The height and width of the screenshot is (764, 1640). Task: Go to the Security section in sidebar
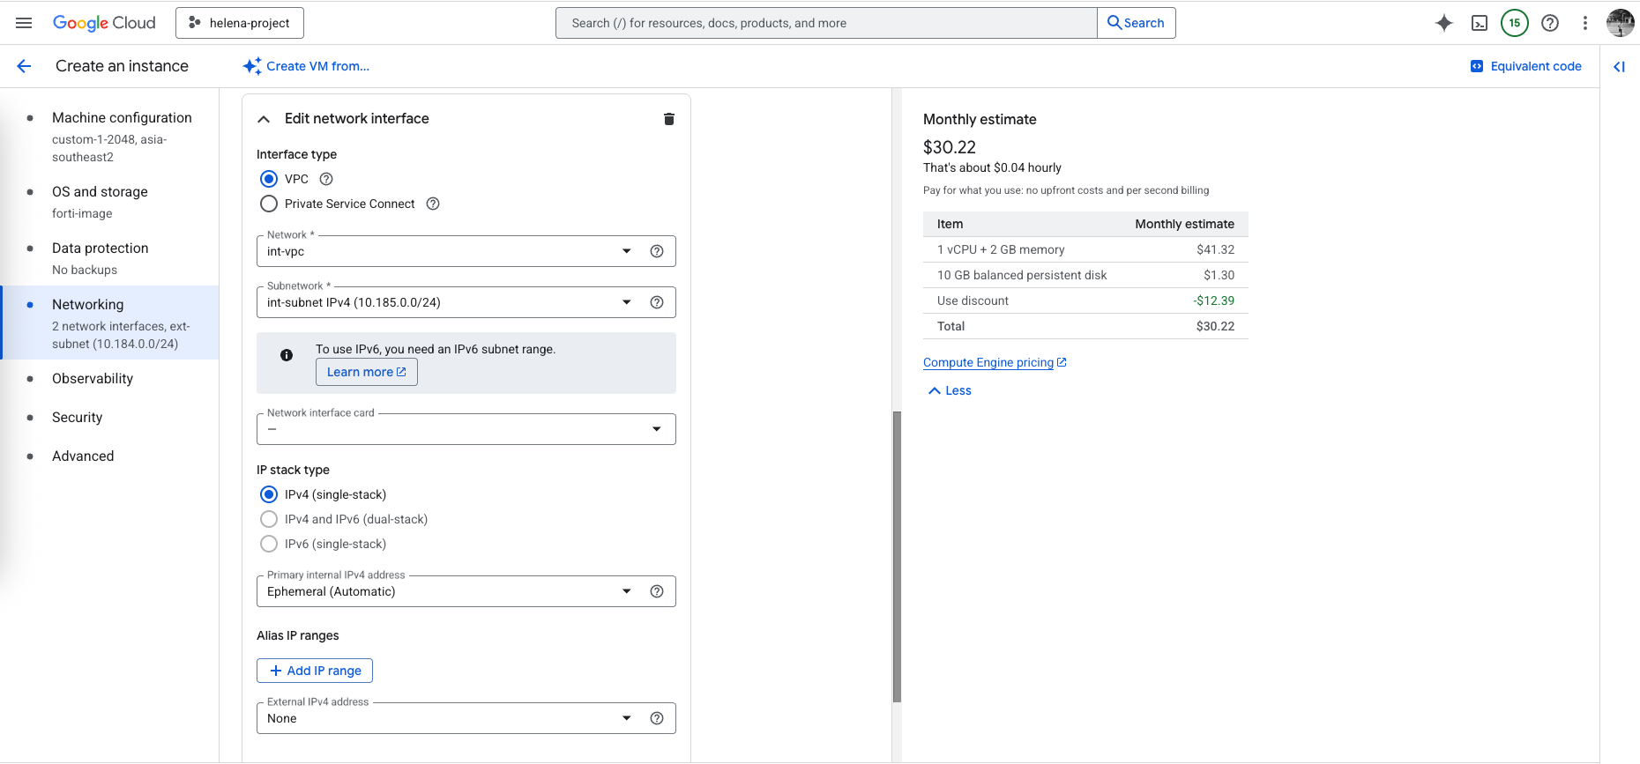coord(78,418)
